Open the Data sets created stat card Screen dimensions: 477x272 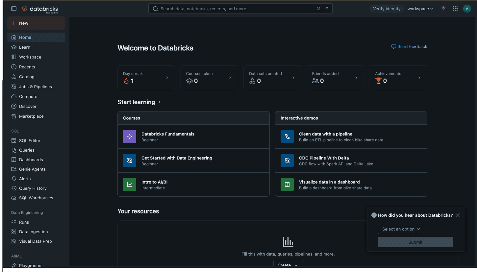[x=272, y=78]
